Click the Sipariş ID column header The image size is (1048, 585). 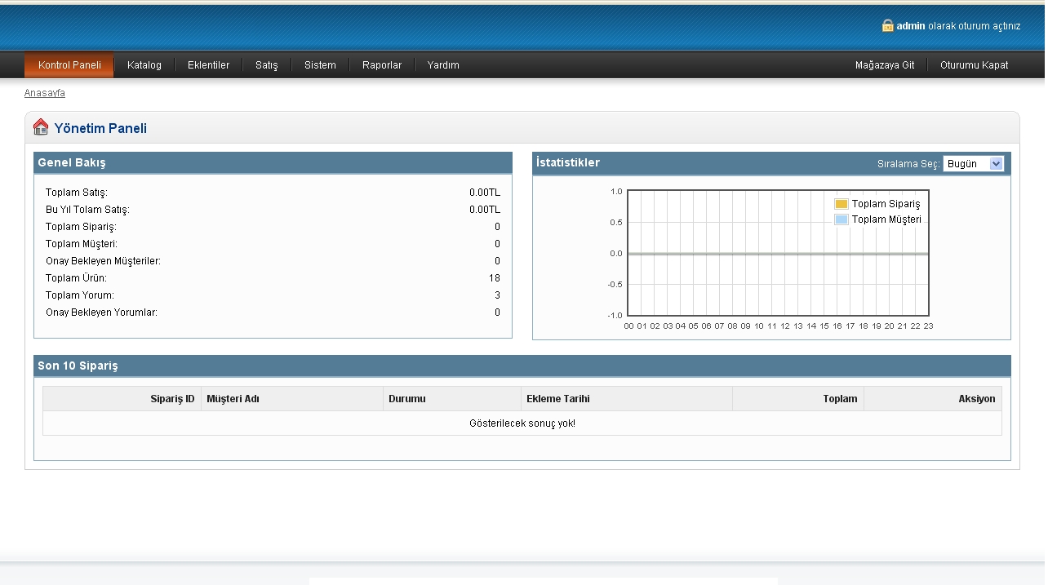(x=172, y=399)
